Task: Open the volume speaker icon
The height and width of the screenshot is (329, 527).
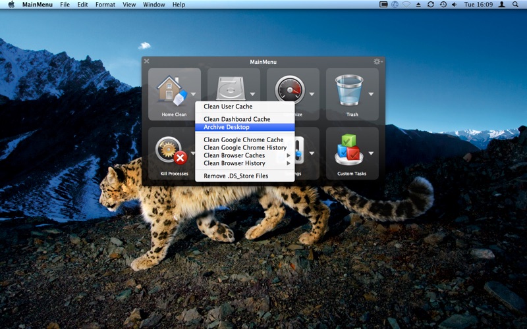Action: (455, 5)
